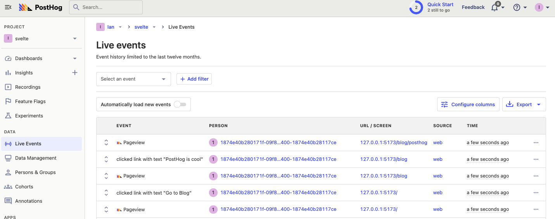The image size is (555, 219).
Task: Click the plus icon next to Insights
Action: 75,72
